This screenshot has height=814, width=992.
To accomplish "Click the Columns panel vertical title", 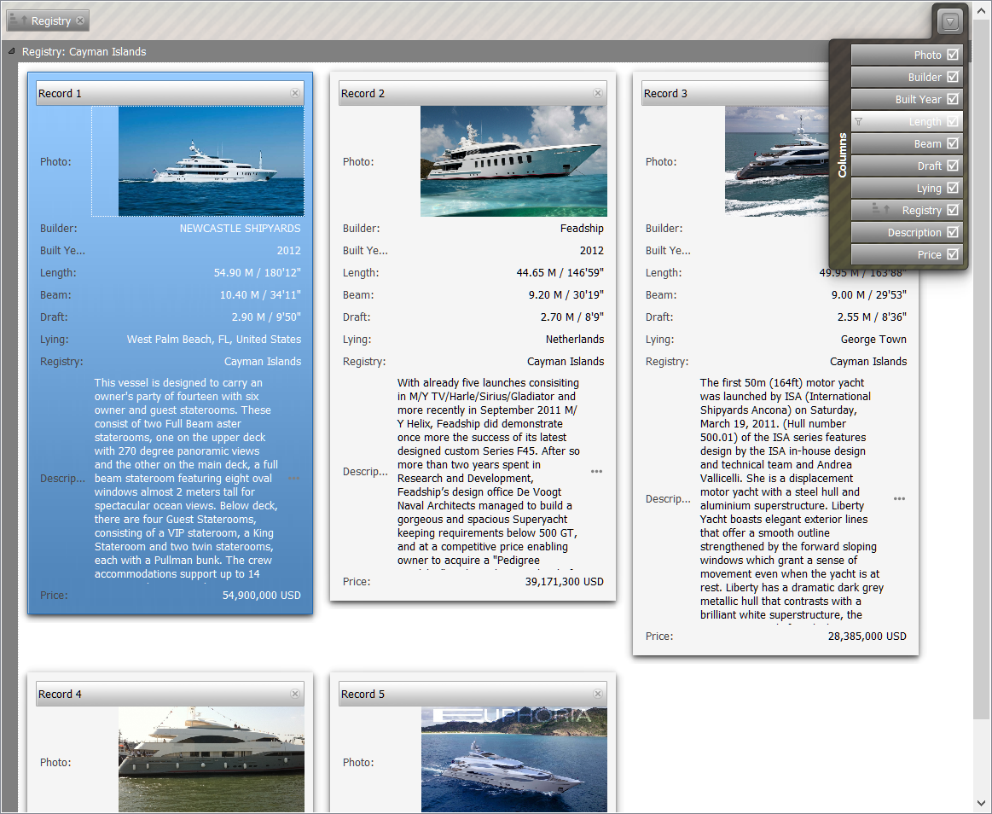I will click(x=842, y=154).
